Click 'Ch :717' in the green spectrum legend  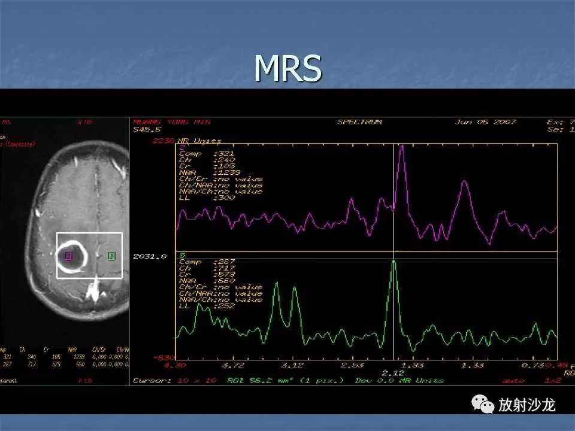207,268
